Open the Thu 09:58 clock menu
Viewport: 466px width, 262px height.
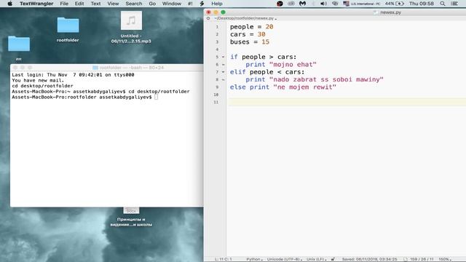[421, 4]
